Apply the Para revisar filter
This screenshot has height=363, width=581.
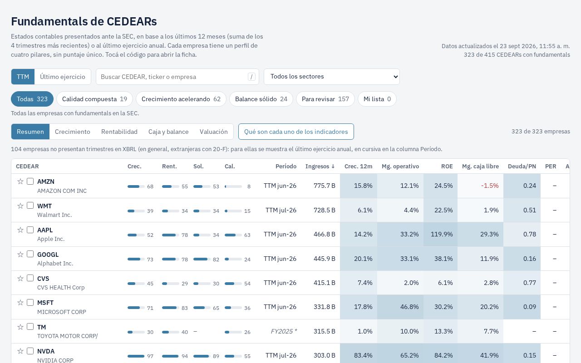(x=325, y=99)
